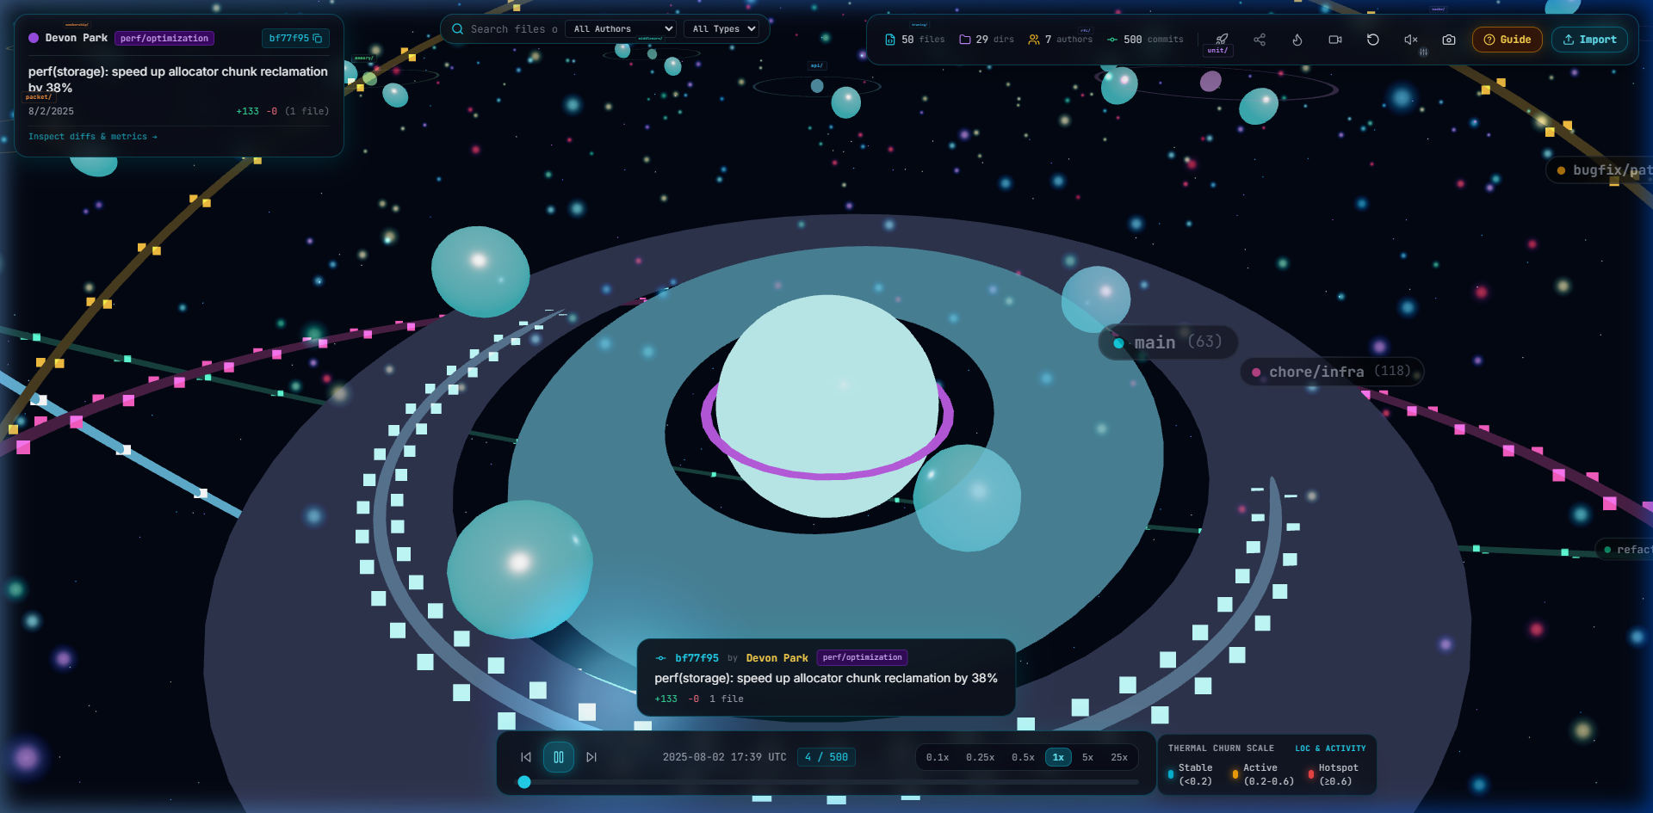Screen dimensions: 1653x813
Task: Open the Guide button
Action: pos(1507,40)
